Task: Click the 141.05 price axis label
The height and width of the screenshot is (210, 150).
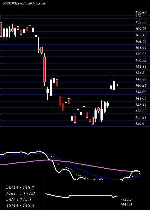Action: pos(141,98)
